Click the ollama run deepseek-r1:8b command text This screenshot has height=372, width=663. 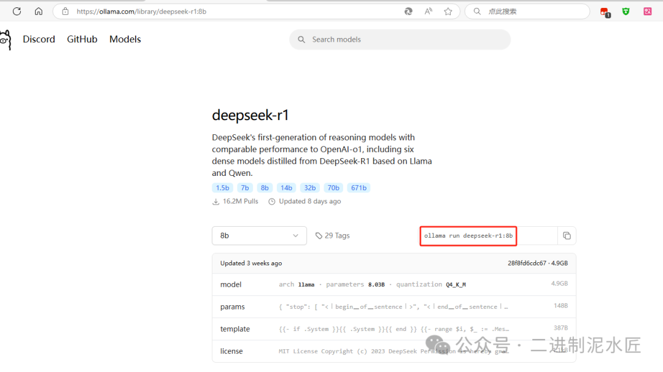[x=468, y=235]
